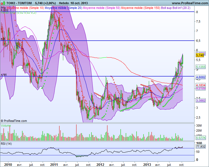Click the © ProRealTime.com copyright text
This screenshot has height=167, width=209.
click(x=14, y=121)
